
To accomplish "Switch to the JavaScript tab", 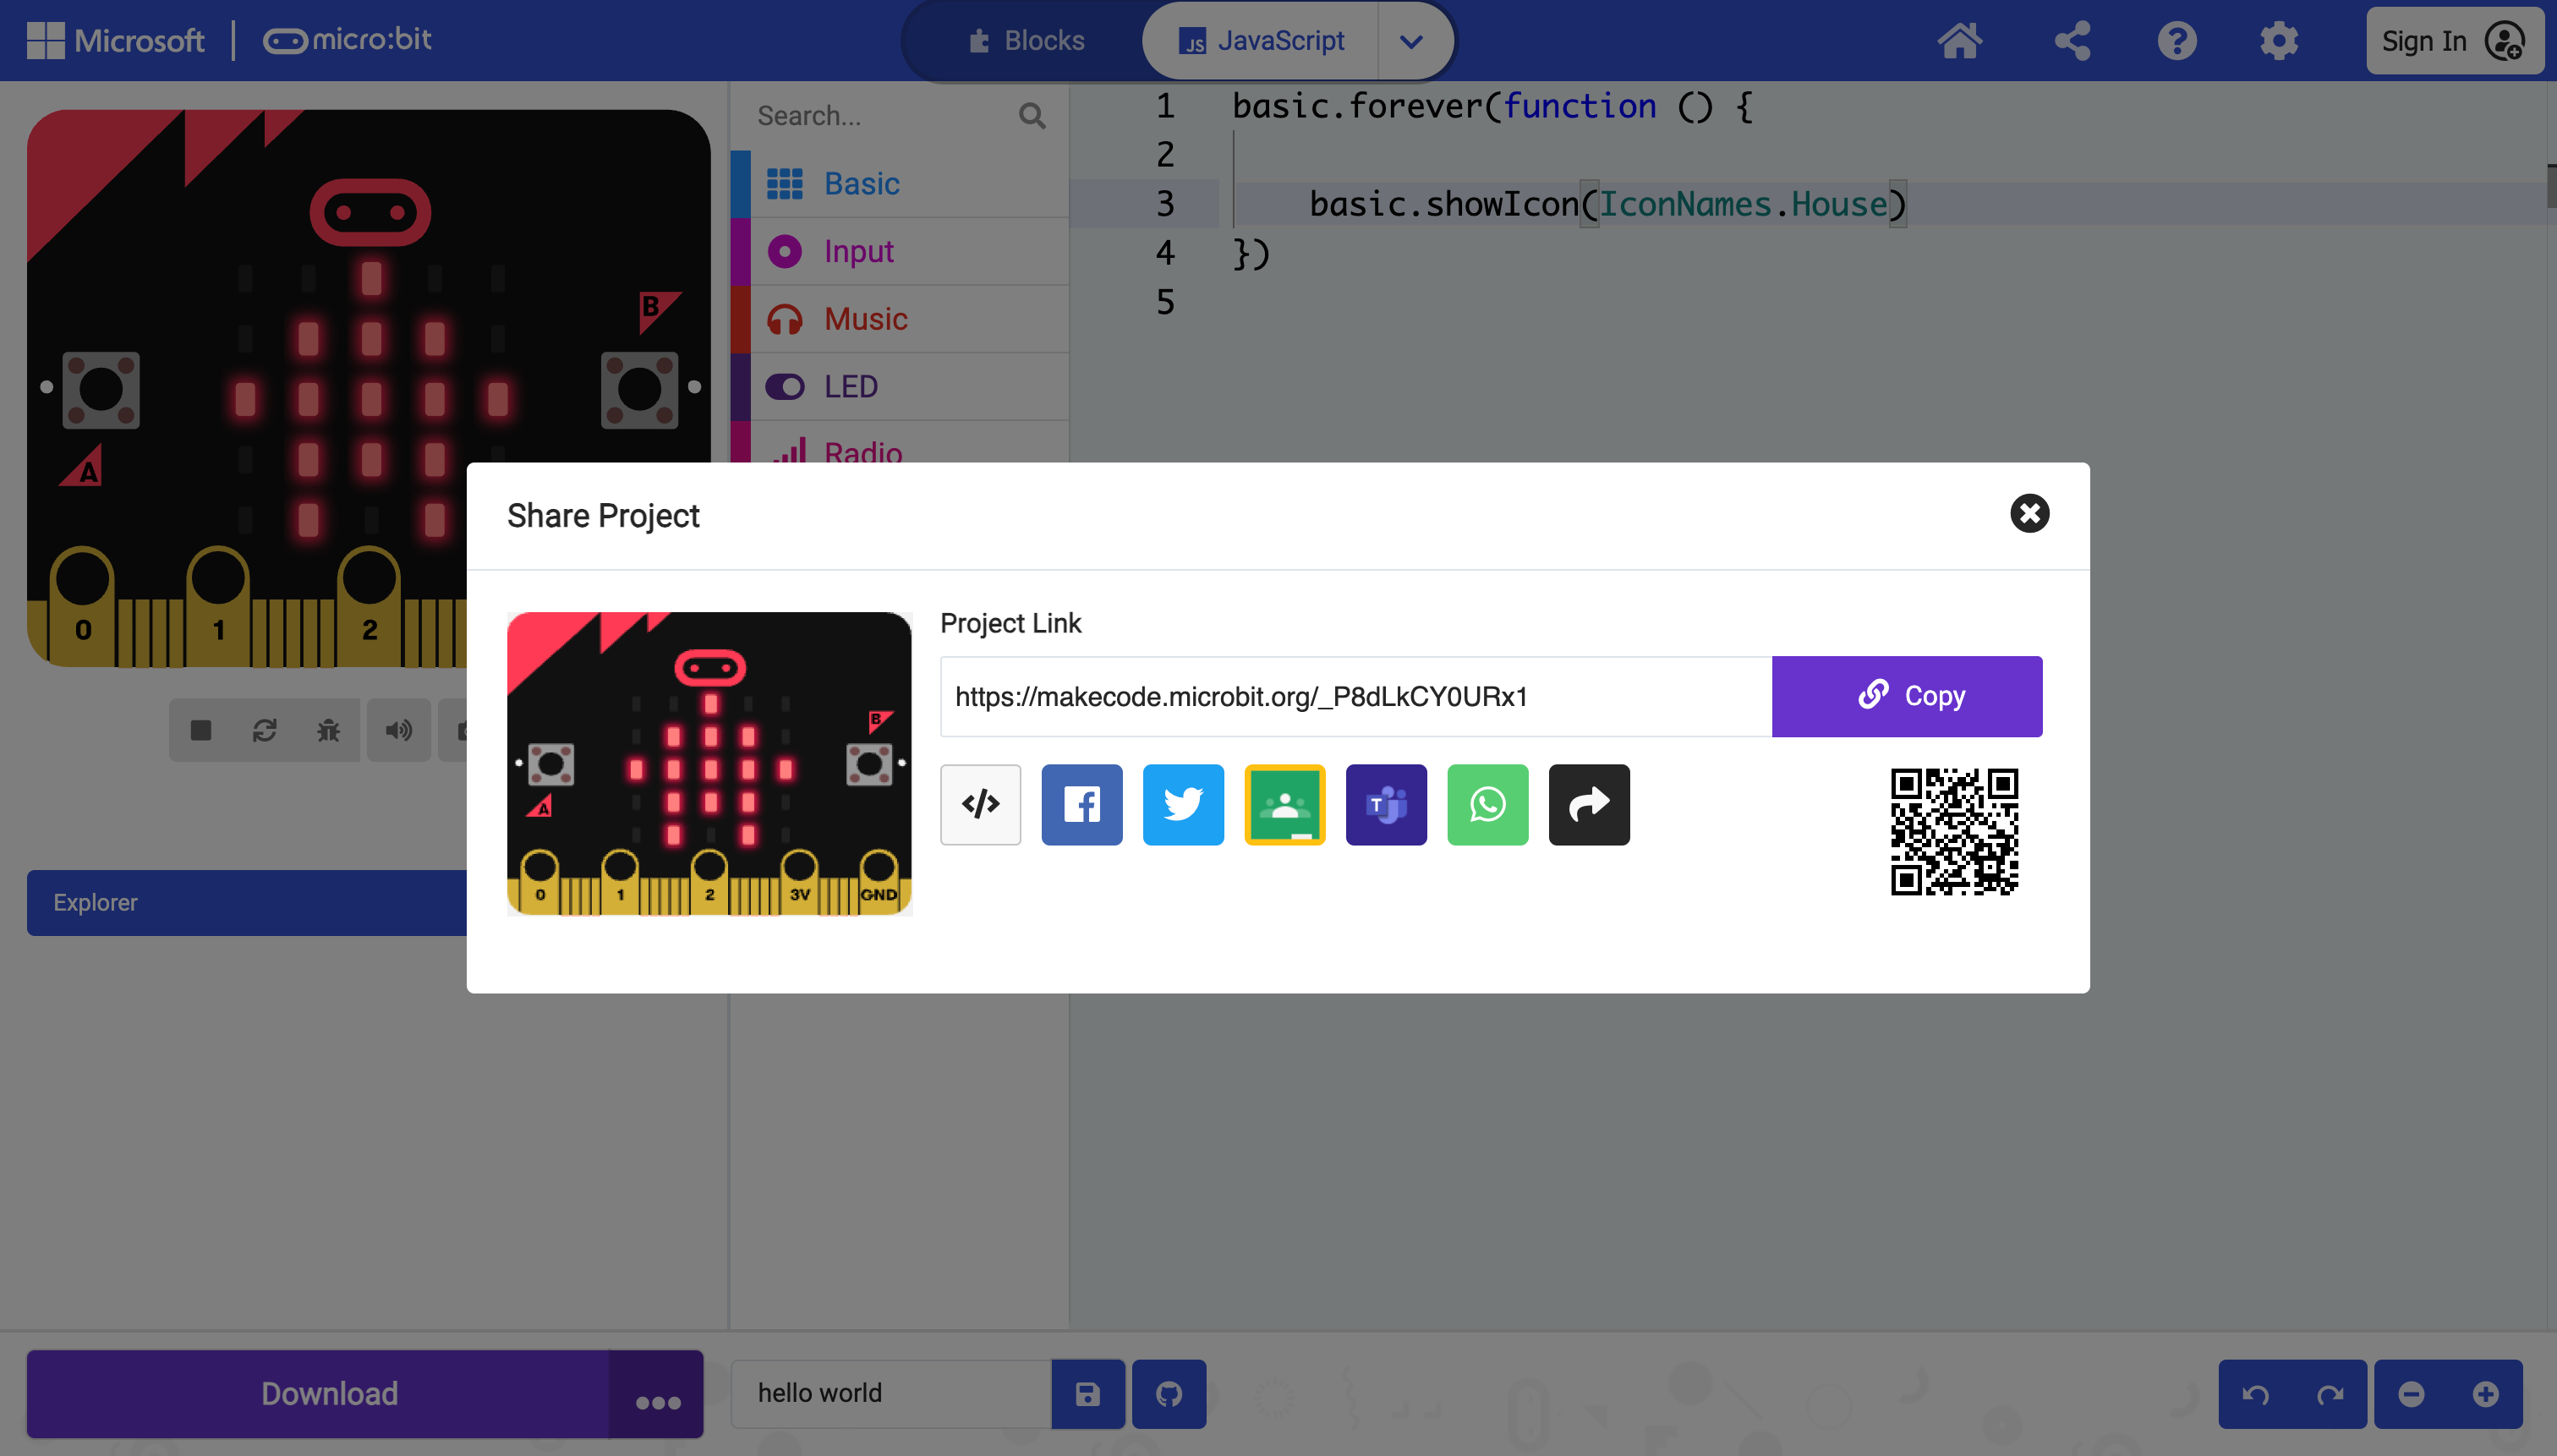I will (x=1261, y=41).
